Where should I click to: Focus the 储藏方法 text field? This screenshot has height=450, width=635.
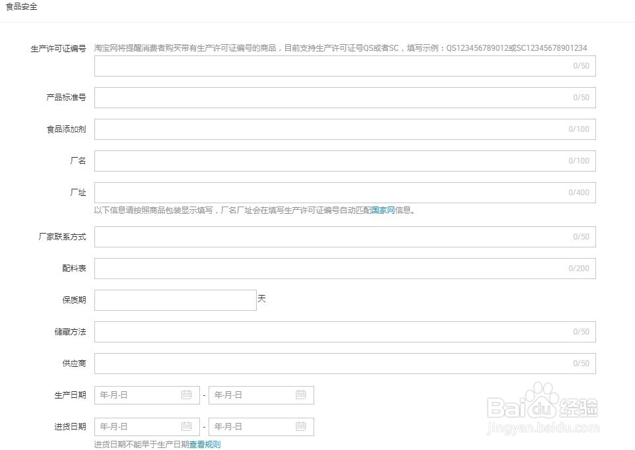345,332
